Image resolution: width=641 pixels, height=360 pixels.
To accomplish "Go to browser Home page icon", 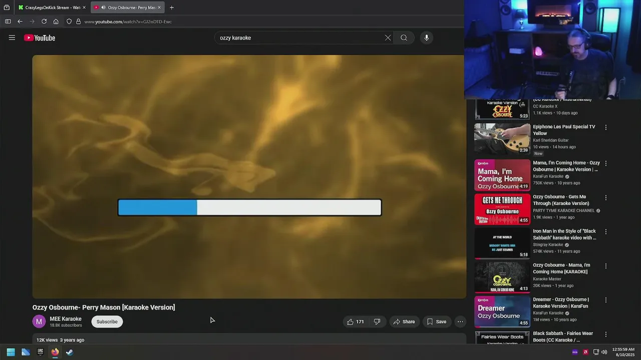I will coord(56,21).
